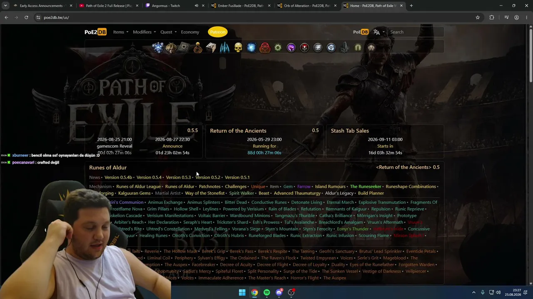This screenshot has height=299, width=533.
Task: Click the Stash Tab Sales heading
Action: coord(350,130)
